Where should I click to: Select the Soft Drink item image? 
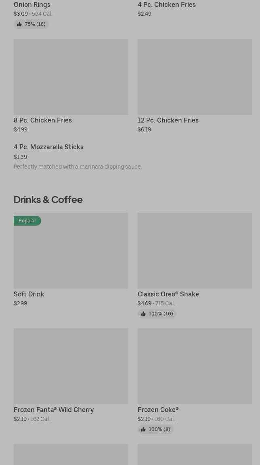tap(71, 251)
